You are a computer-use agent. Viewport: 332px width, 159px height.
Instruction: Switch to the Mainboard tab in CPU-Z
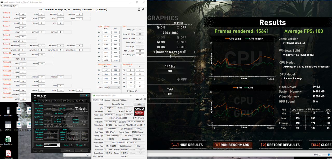(50, 101)
